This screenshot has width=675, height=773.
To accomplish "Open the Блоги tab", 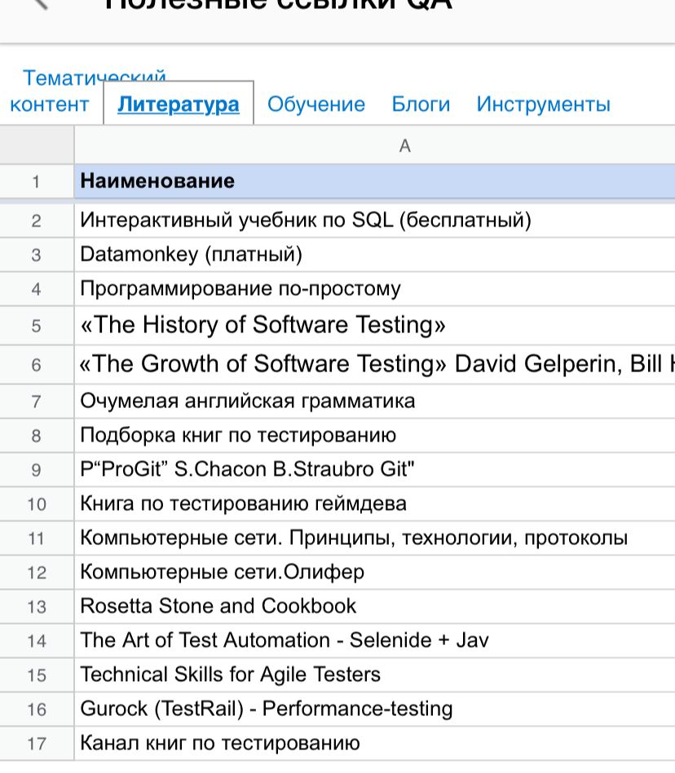I will (421, 104).
